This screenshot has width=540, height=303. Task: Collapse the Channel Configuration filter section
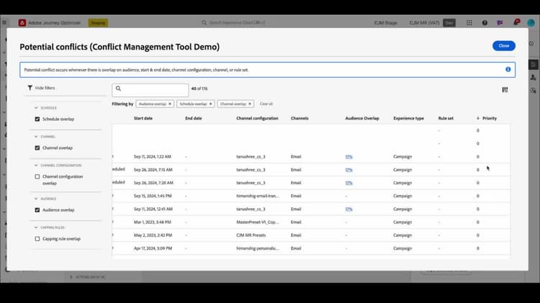coord(36,166)
